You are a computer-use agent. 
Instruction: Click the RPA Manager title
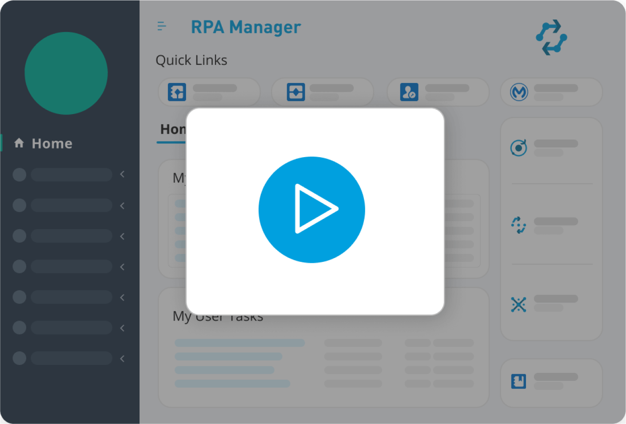pyautogui.click(x=246, y=27)
